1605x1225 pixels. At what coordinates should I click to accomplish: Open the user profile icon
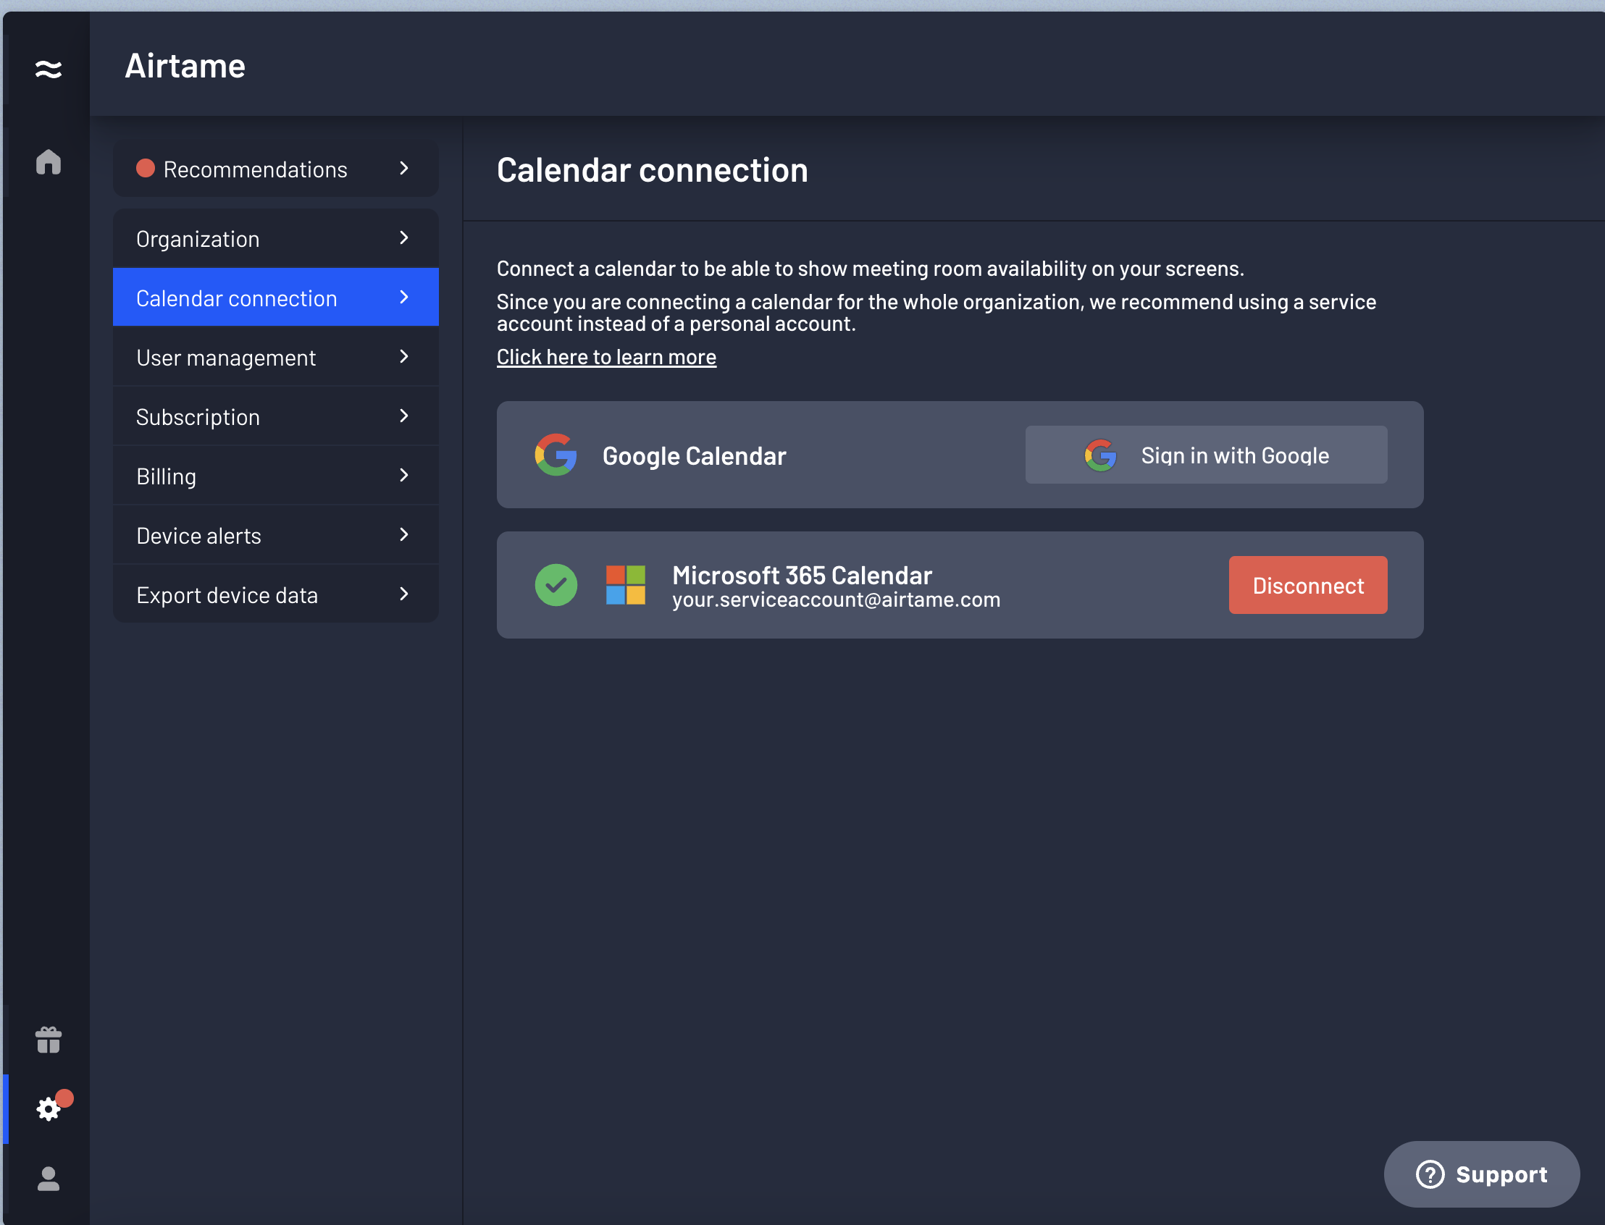pyautogui.click(x=48, y=1179)
